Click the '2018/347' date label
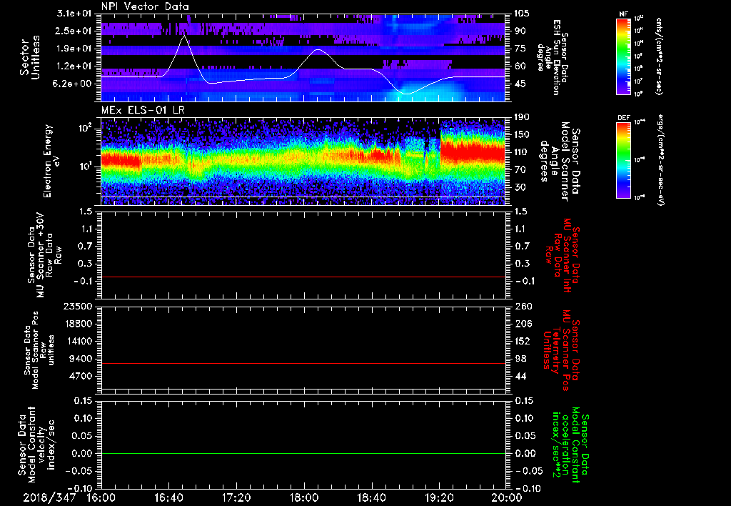 [49, 498]
